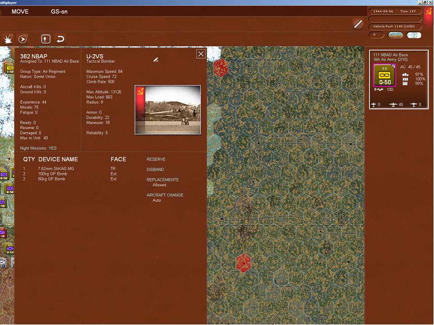Viewport: 434px width, 325px height.
Task: Click the Vehicle Pool 114K (165K) readout
Action: coord(394,27)
